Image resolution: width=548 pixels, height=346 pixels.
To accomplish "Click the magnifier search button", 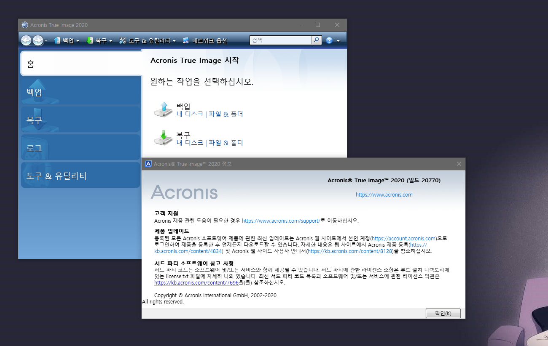I will pyautogui.click(x=317, y=40).
